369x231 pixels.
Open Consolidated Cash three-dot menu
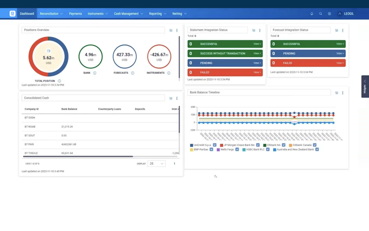(x=177, y=98)
